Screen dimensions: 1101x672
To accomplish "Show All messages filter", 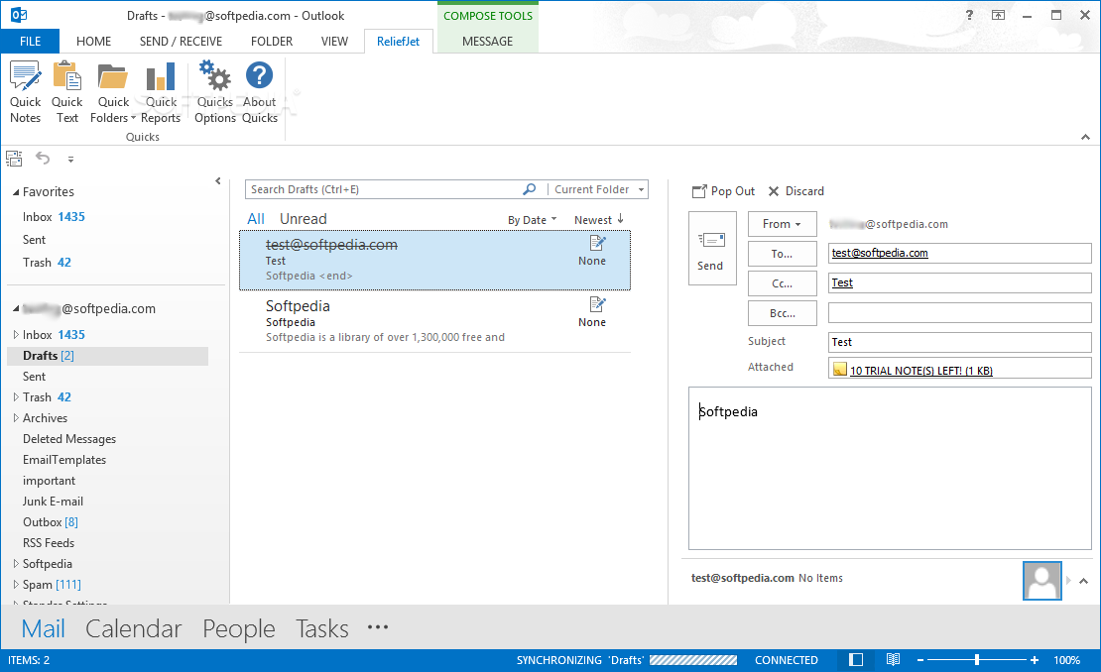I will pos(256,219).
